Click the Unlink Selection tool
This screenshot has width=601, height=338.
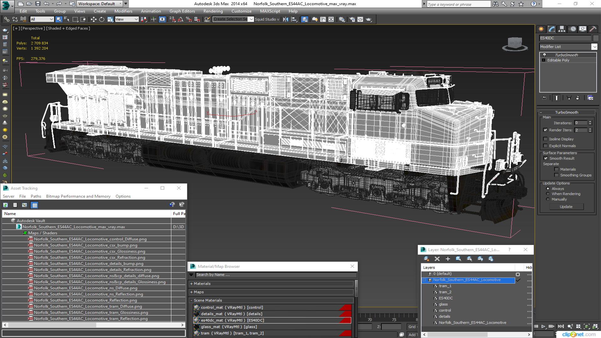tap(15, 19)
